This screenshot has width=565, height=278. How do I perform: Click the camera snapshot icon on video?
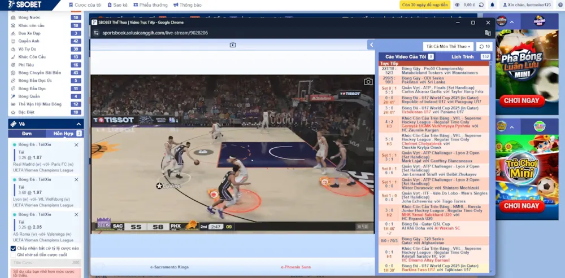click(x=368, y=82)
